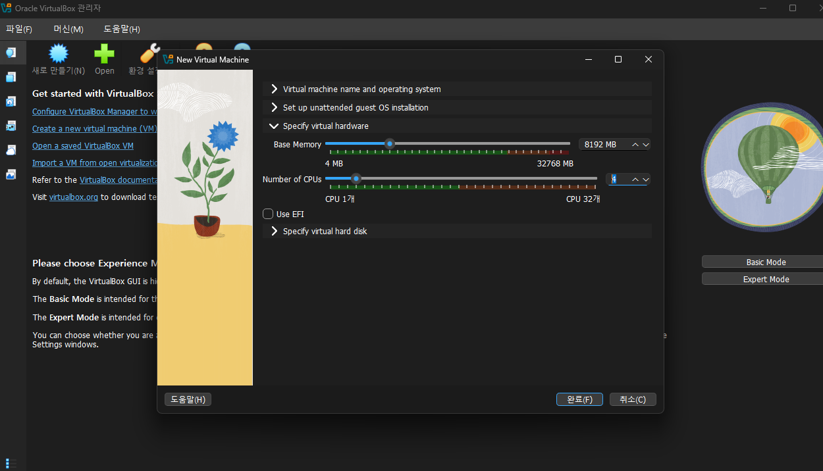Image resolution: width=823 pixels, height=471 pixels.
Task: Open the 머신(M) menu
Action: (x=68, y=29)
